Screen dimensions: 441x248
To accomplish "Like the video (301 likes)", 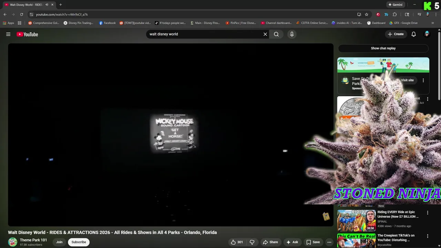I will [237, 242].
